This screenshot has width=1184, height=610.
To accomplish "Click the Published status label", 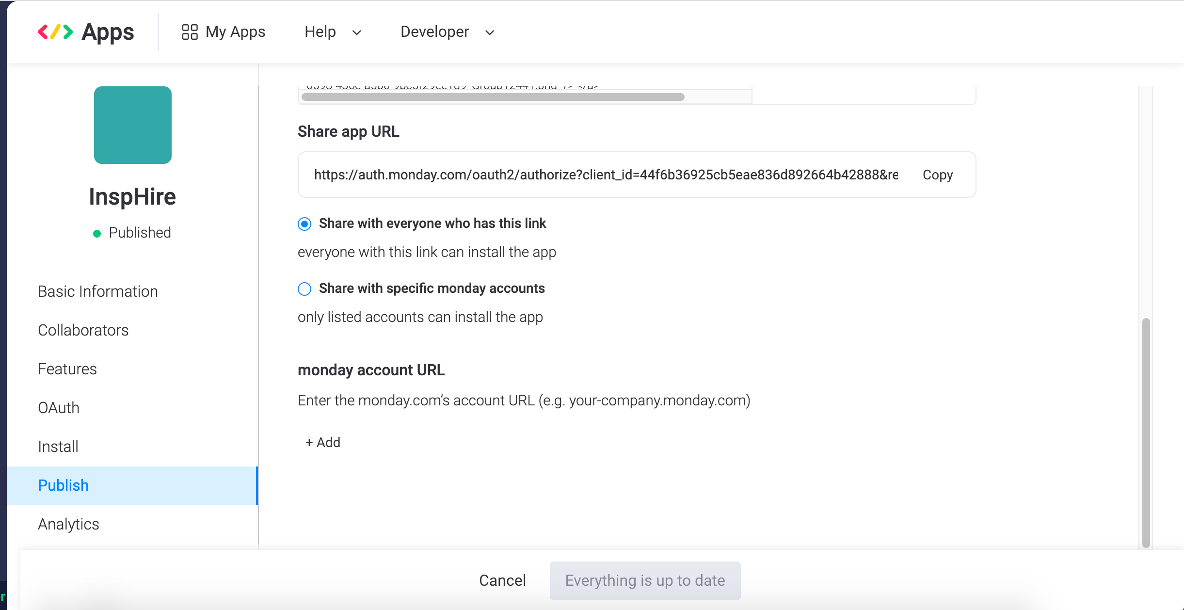I will tap(140, 233).
